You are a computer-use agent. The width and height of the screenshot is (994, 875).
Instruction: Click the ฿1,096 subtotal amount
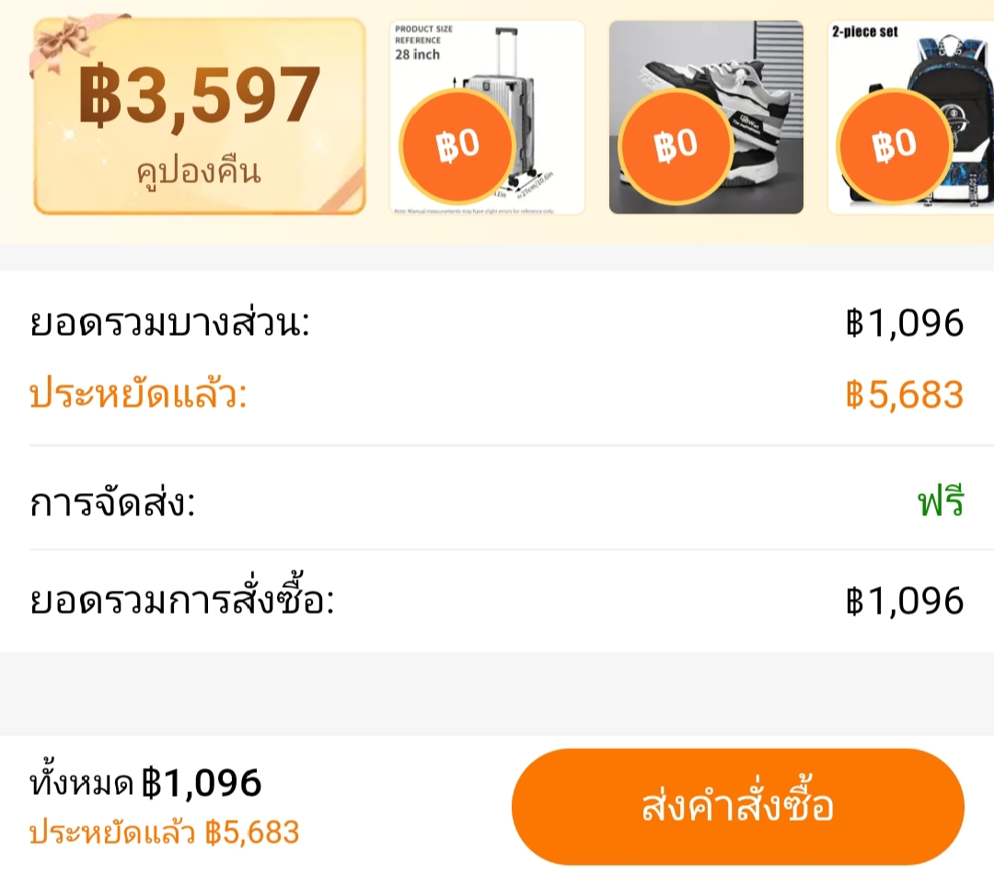pyautogui.click(x=905, y=324)
